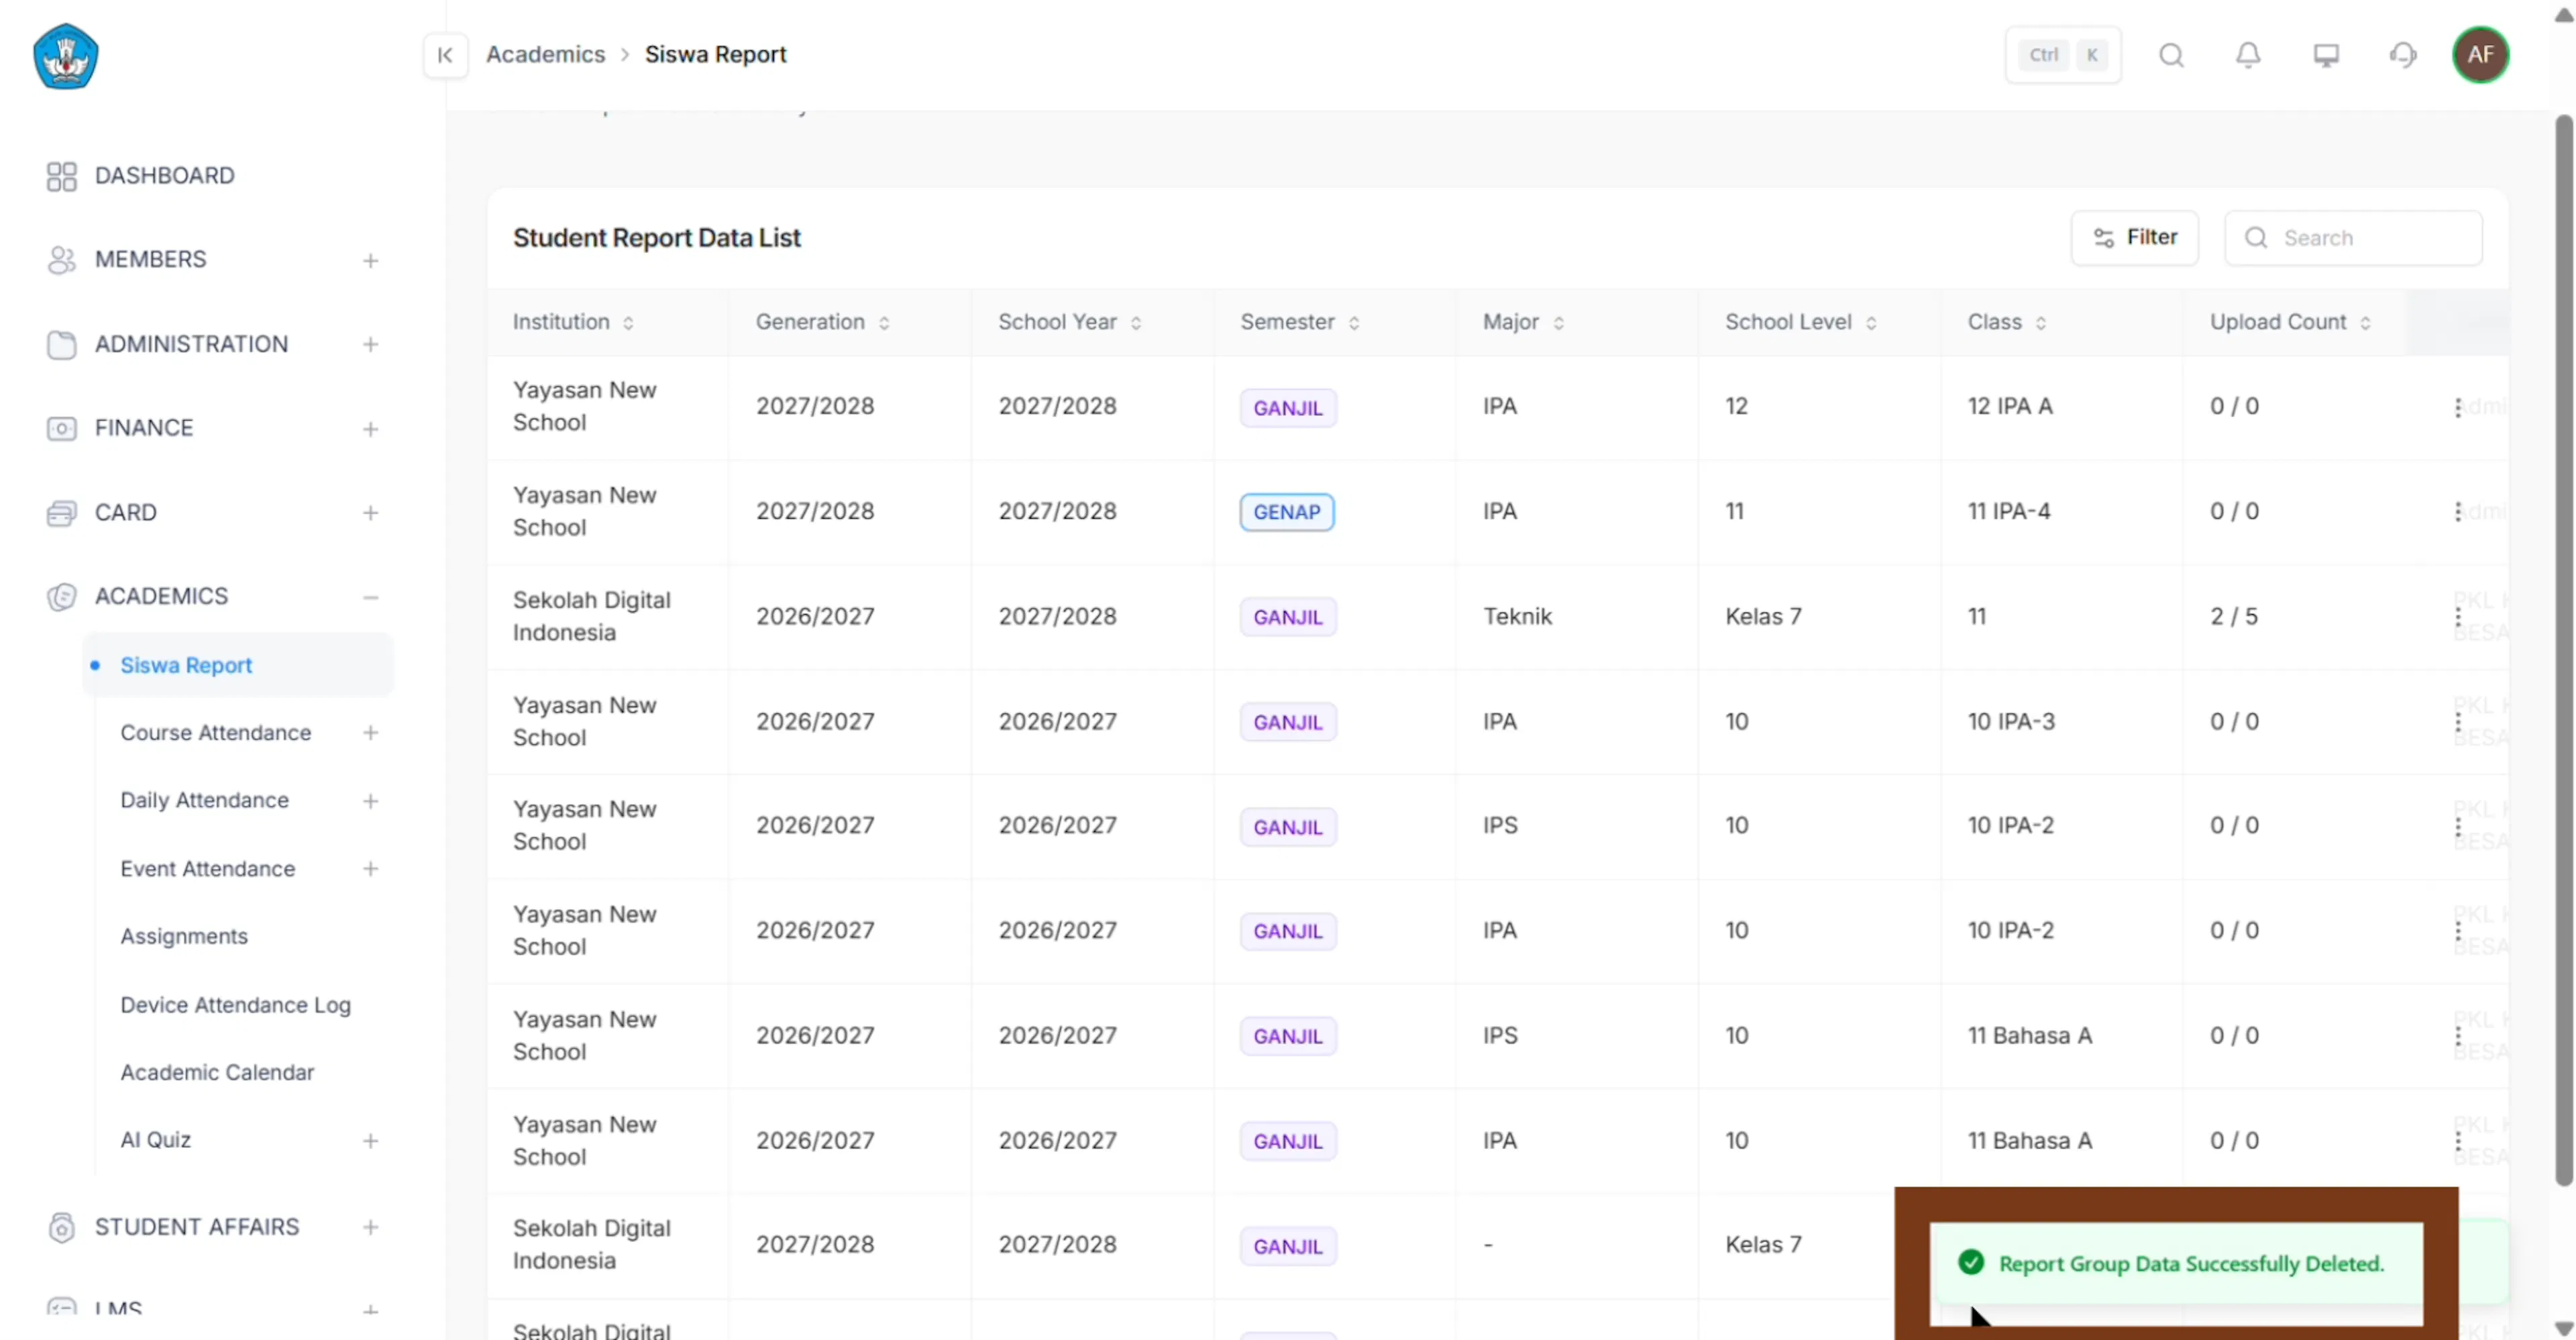Viewport: 2576px width, 1340px height.
Task: Open Device Attendance Log page
Action: (235, 1005)
